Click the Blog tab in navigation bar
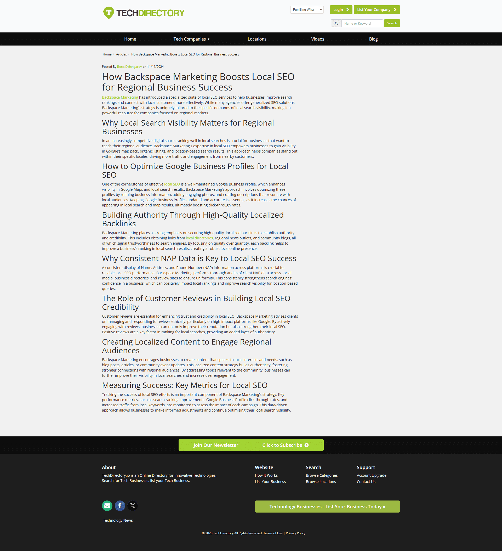 pos(374,38)
